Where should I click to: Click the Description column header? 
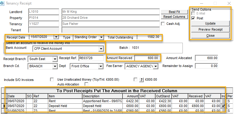(x=102, y=96)
